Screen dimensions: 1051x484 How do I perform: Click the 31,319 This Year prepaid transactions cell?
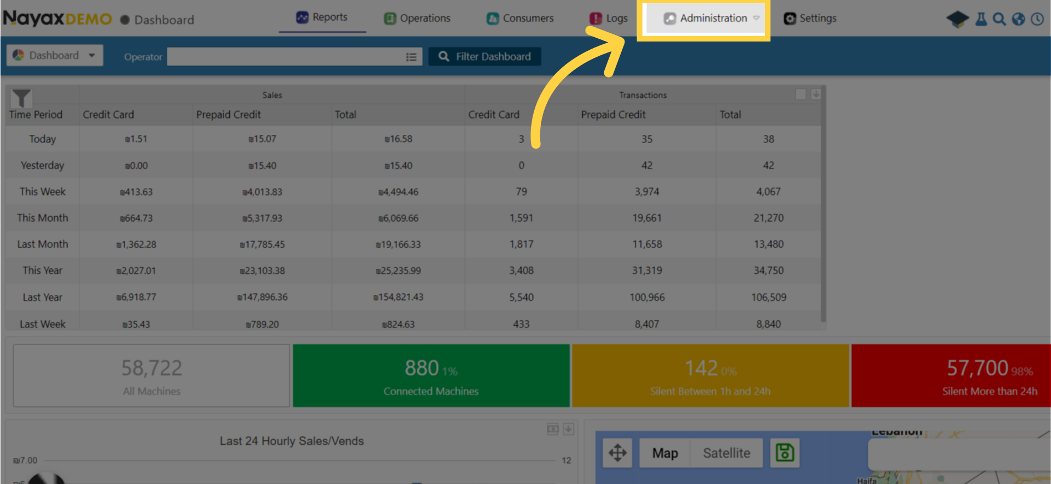tap(647, 270)
